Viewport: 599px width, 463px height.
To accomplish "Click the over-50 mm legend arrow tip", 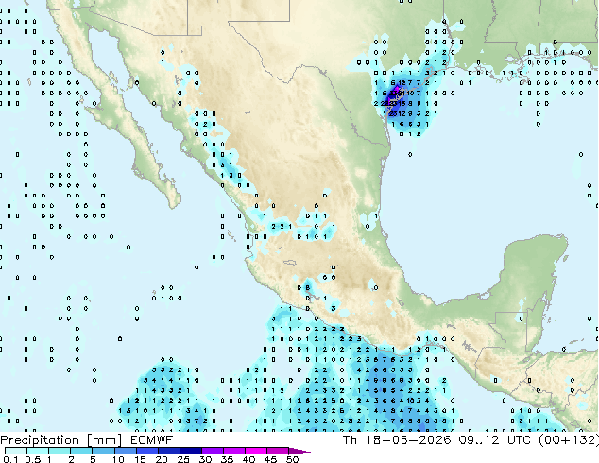I will pyautogui.click(x=299, y=451).
